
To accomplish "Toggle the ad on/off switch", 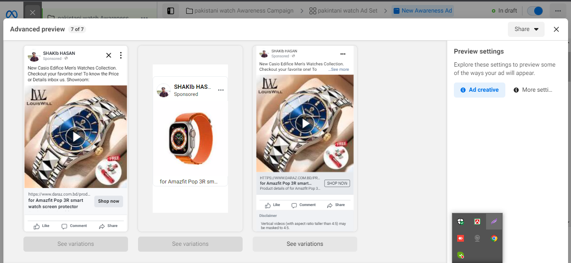I will pos(535,11).
